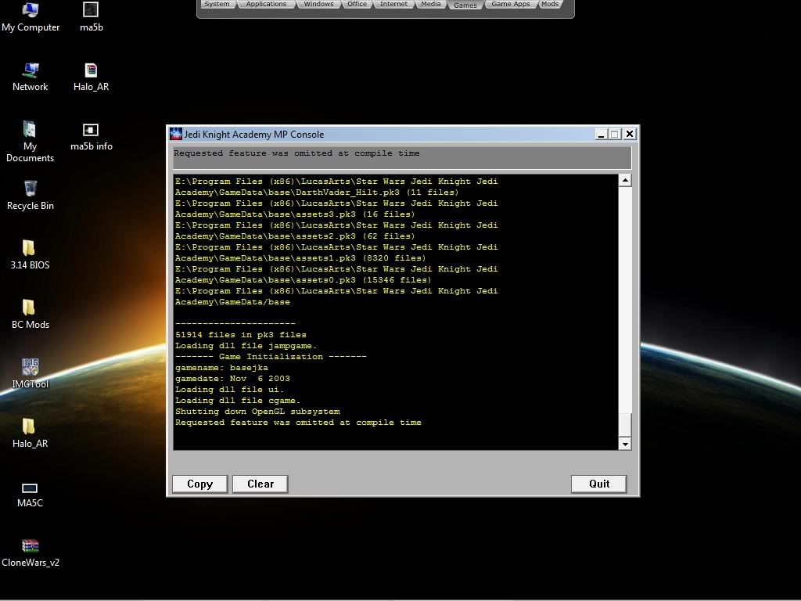Close the MP Console window

point(630,134)
